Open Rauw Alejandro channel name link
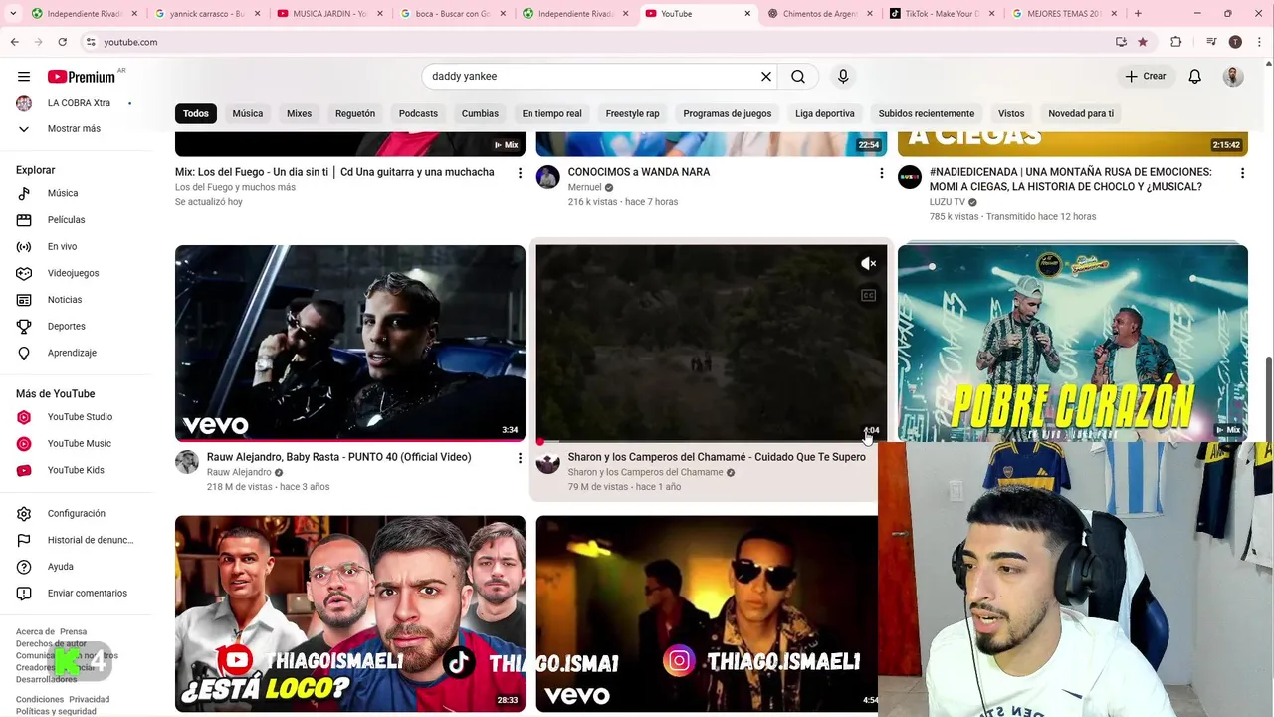The width and height of the screenshot is (1274, 717). 239,473
